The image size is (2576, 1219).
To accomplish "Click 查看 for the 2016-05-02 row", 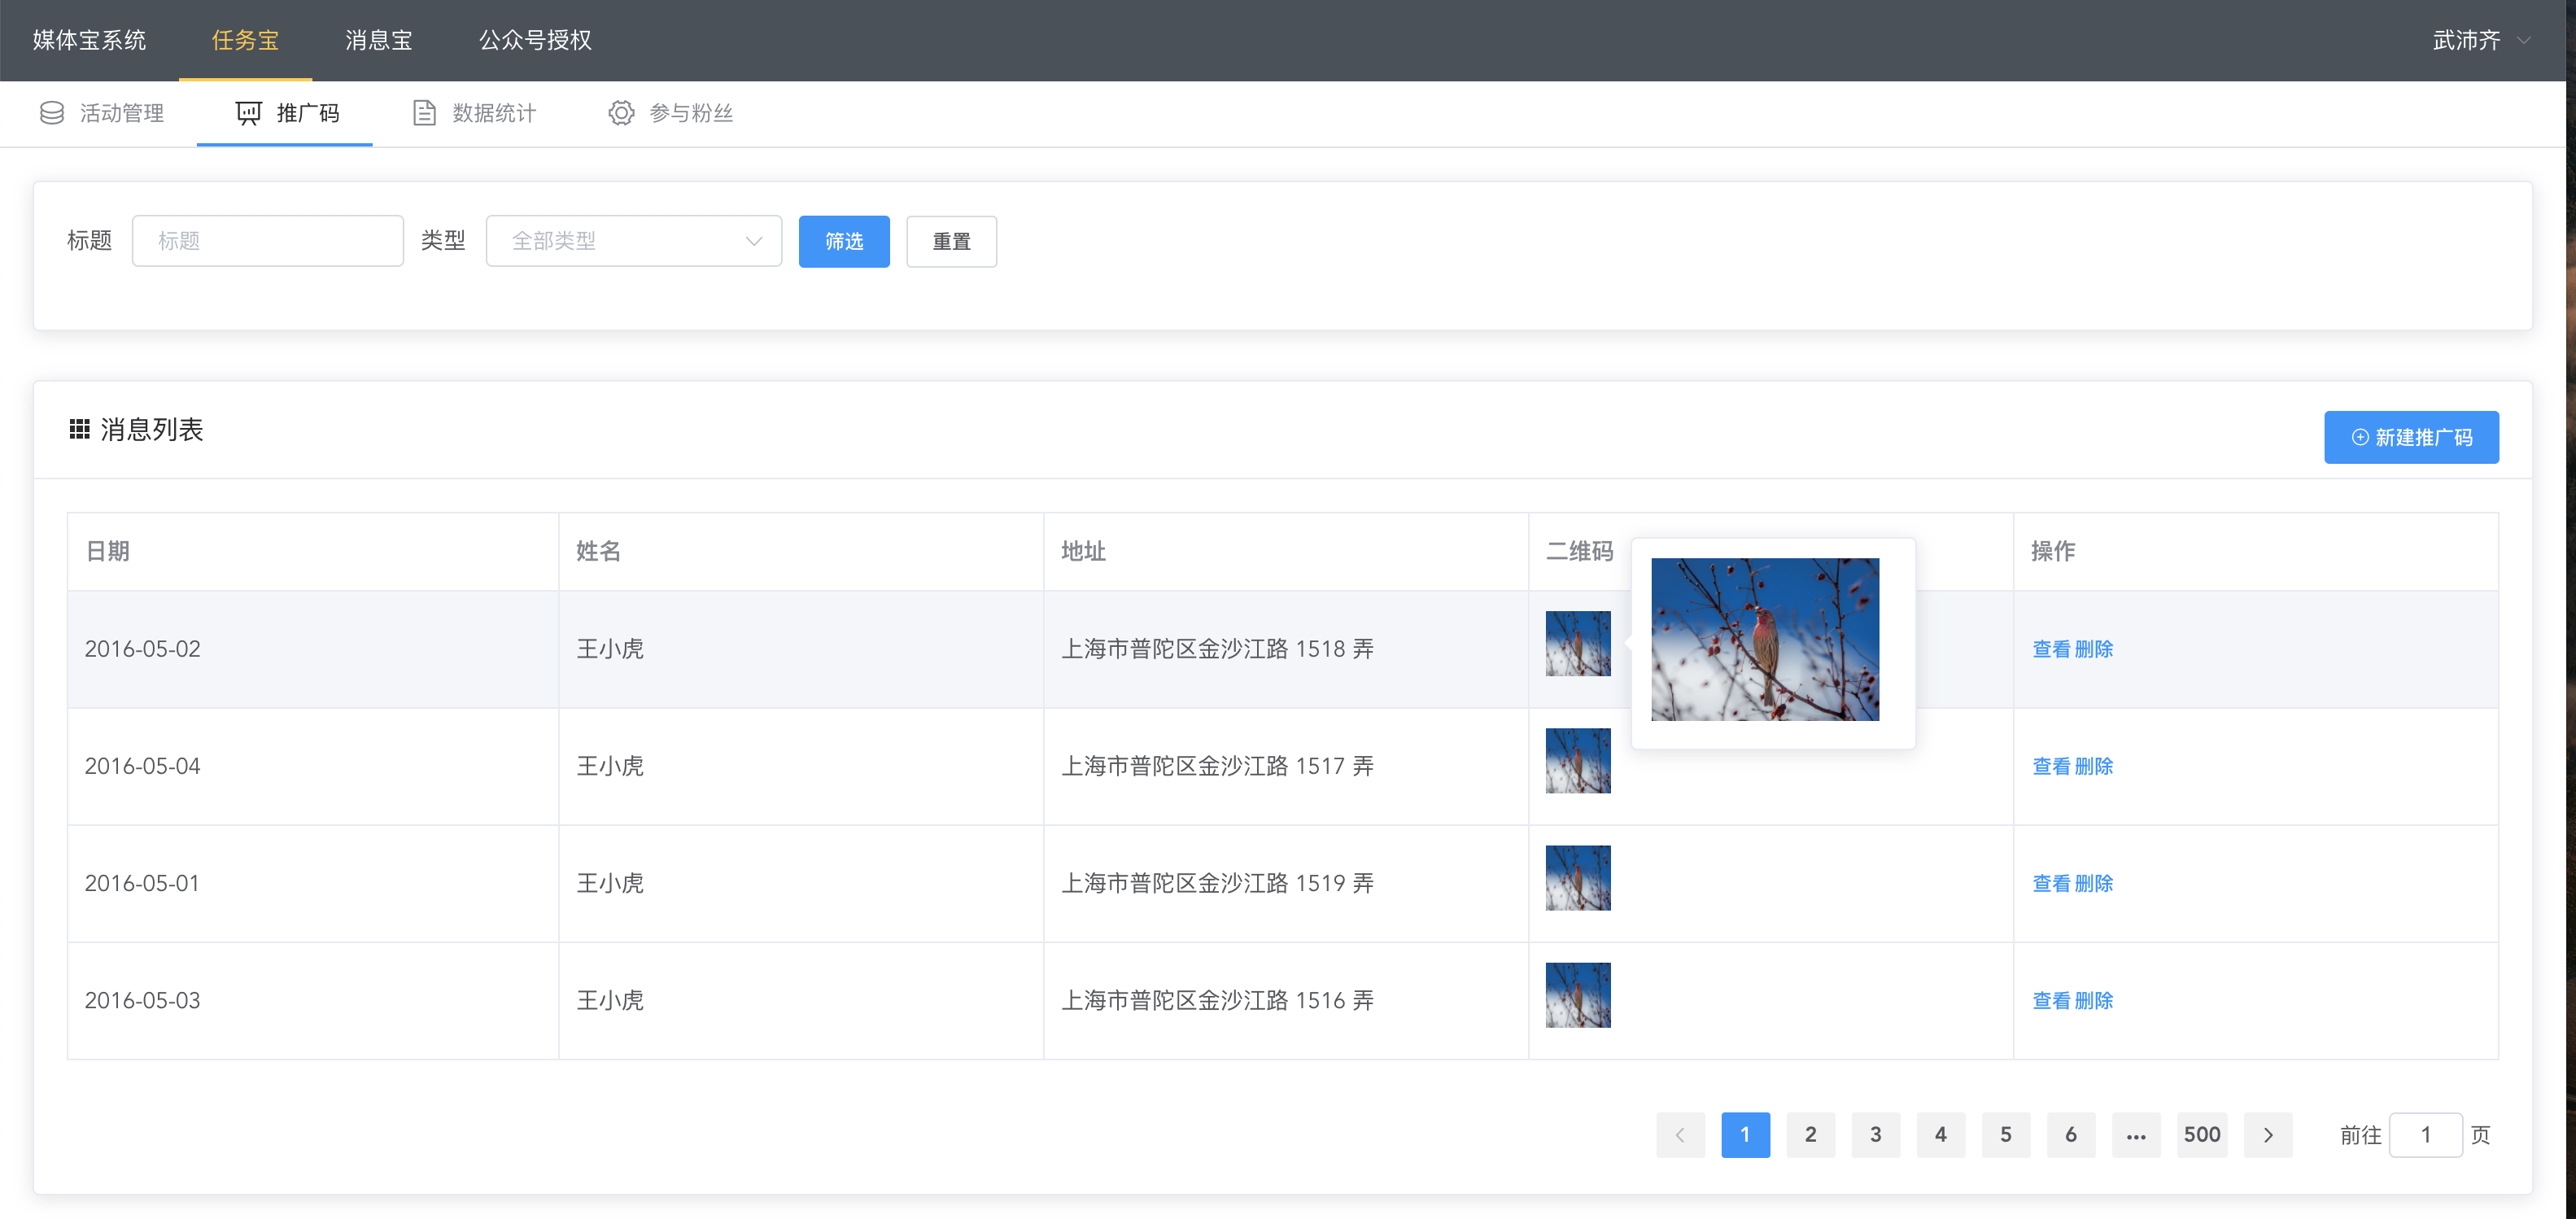I will click(2051, 649).
